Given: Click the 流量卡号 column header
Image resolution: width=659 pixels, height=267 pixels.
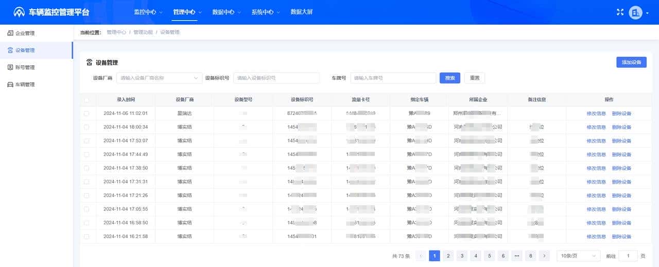Looking at the screenshot, I should tap(360, 100).
